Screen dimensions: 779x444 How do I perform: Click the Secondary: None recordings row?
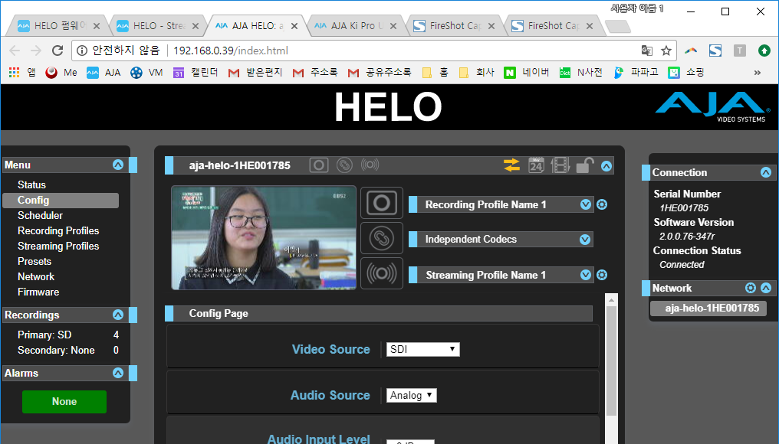pos(68,351)
